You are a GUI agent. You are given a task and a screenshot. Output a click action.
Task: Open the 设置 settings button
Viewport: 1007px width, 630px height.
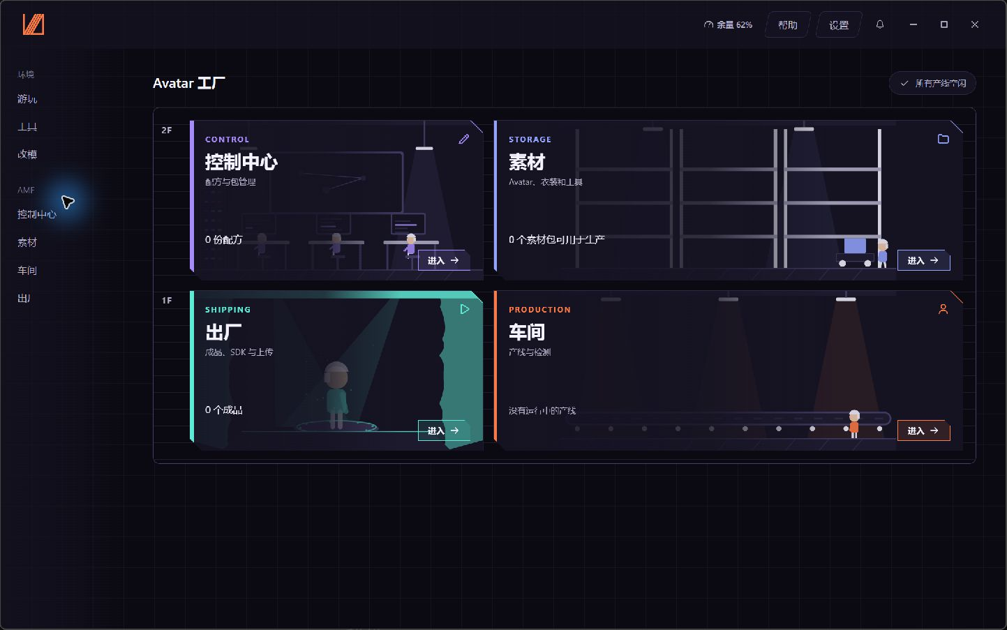(839, 24)
